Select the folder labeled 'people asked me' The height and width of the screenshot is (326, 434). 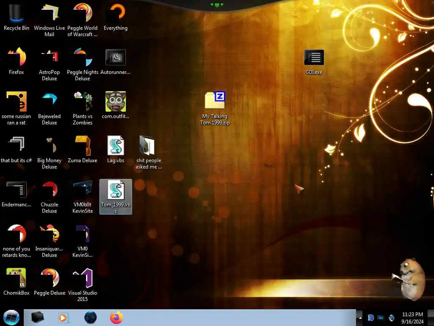coord(149,152)
